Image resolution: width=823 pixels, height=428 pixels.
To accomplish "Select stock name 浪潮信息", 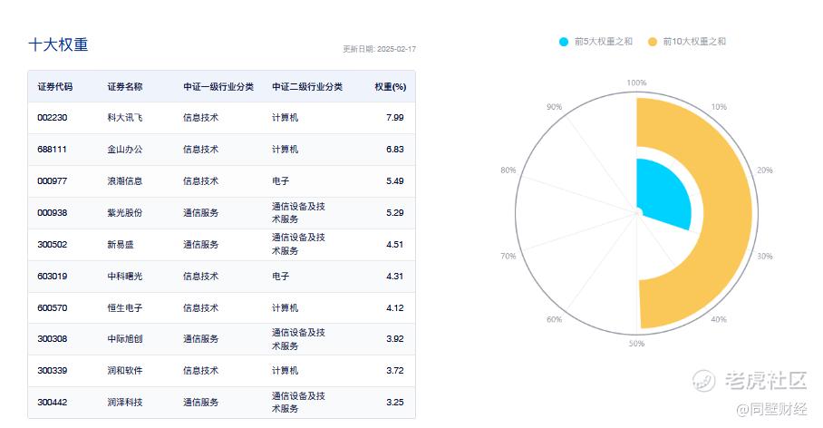I will (x=125, y=181).
